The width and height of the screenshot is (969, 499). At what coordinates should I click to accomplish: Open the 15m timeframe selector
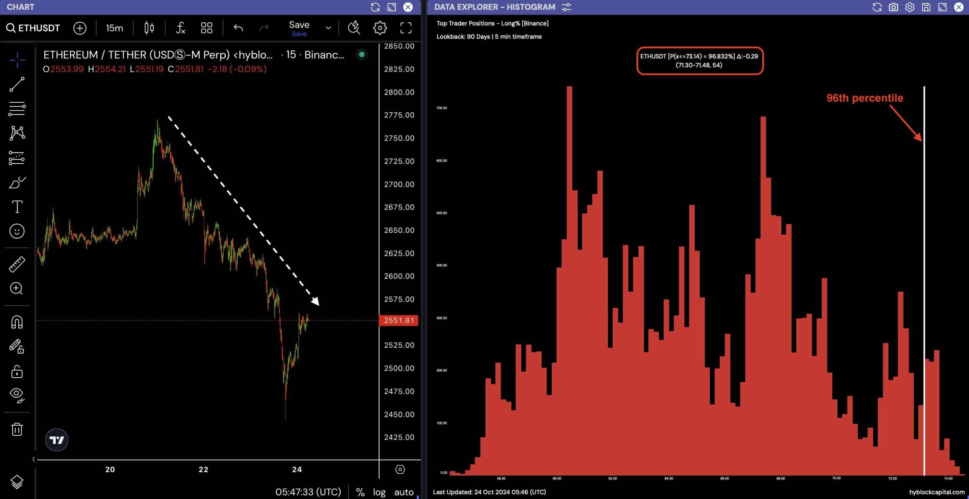[x=114, y=28]
